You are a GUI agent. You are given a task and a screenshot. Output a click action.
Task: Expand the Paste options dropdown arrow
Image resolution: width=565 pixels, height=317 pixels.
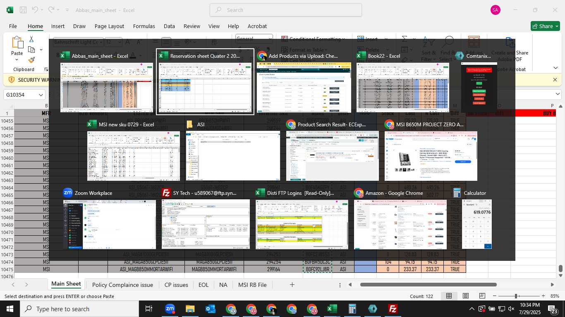17,60
